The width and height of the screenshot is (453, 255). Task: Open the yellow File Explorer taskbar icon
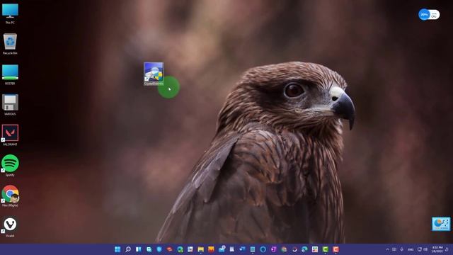pos(201,249)
